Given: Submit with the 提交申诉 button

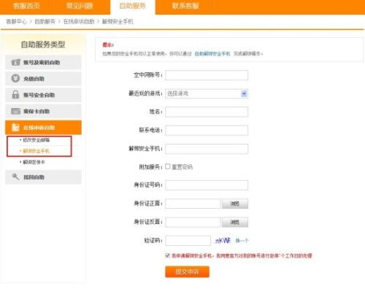Looking at the screenshot, I should click(x=187, y=271).
